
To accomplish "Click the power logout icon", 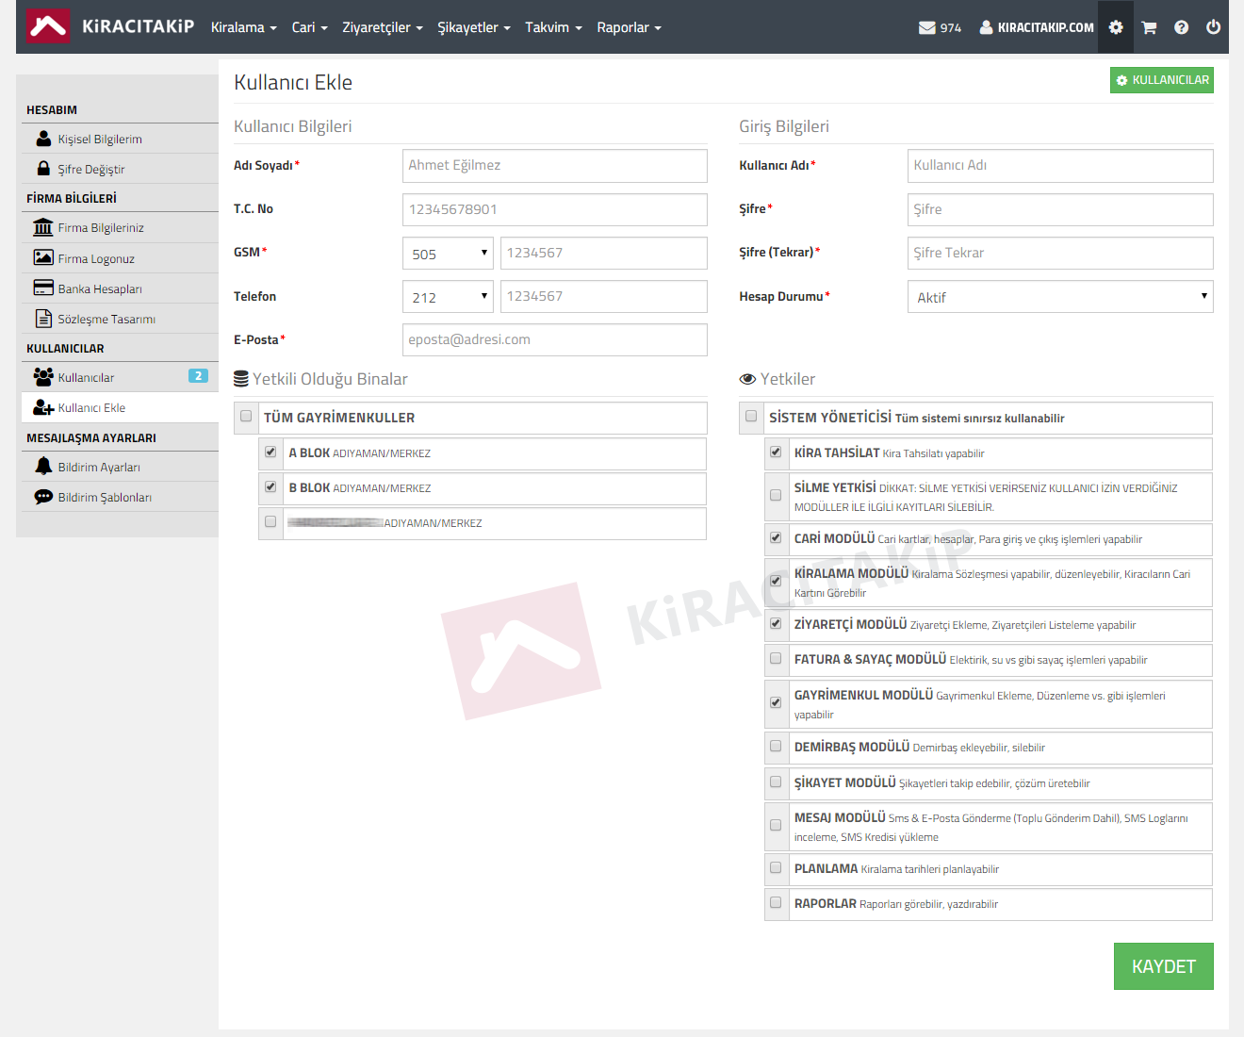I will pyautogui.click(x=1213, y=27).
